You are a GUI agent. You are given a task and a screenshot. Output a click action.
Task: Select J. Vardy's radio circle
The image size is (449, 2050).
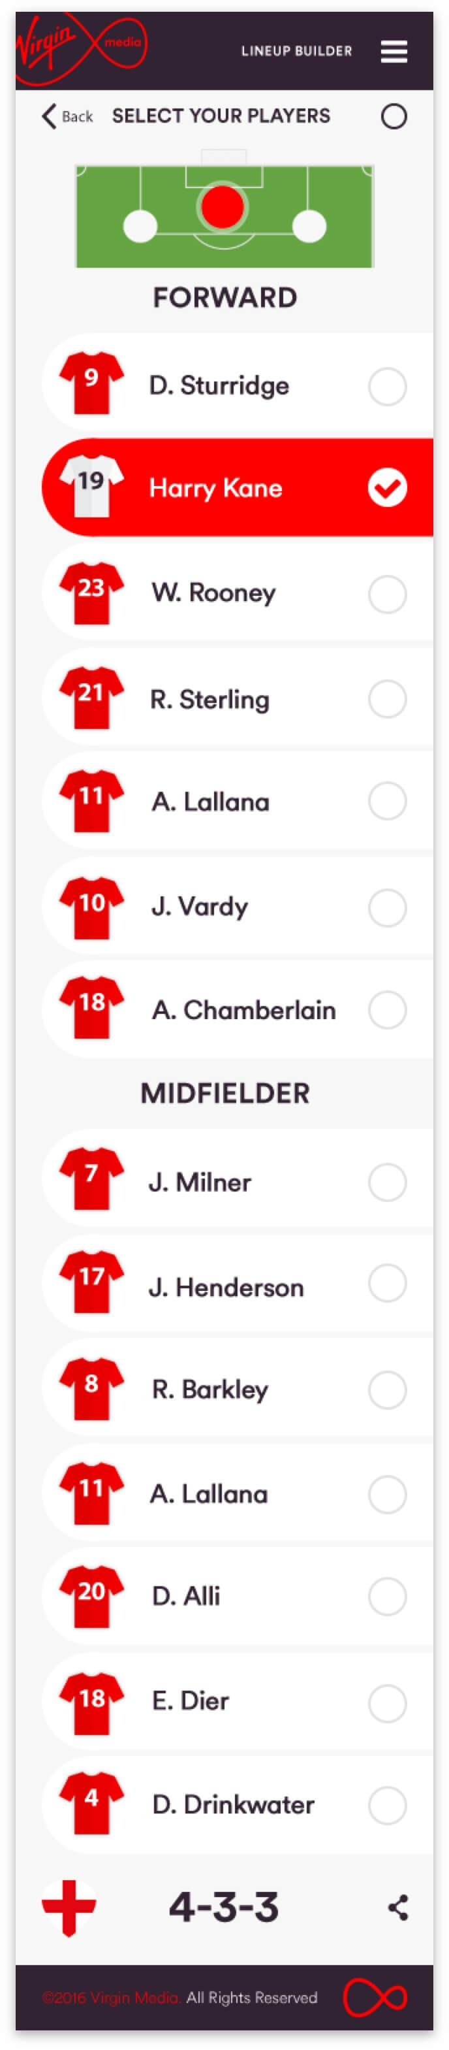coord(387,907)
